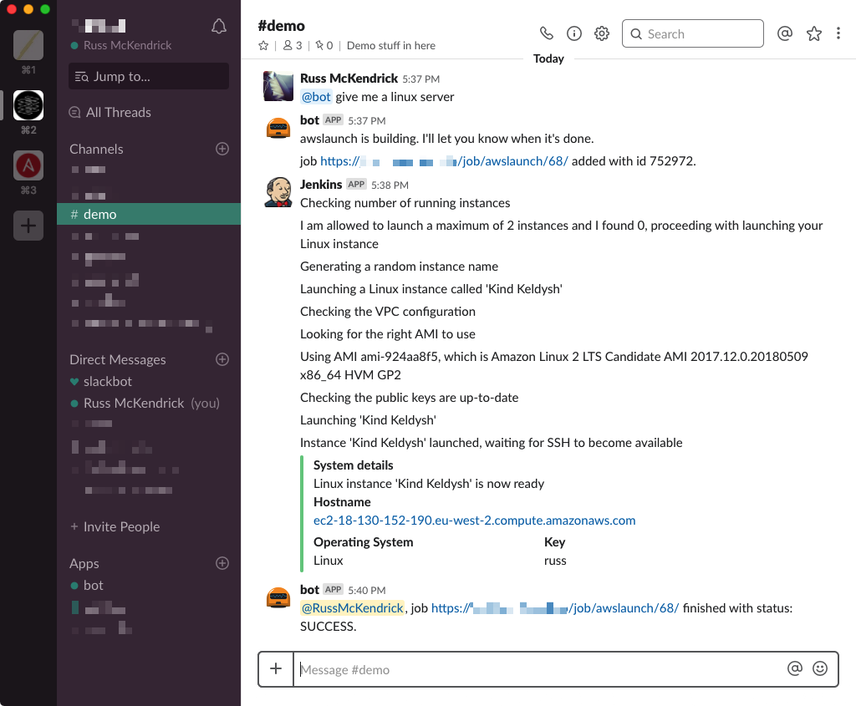Click the 5:37 PM timestamp on Russ's message
Screen dimensions: 856x706
[x=421, y=79]
